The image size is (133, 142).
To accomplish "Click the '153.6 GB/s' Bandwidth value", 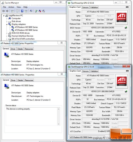I will pos(119,51).
